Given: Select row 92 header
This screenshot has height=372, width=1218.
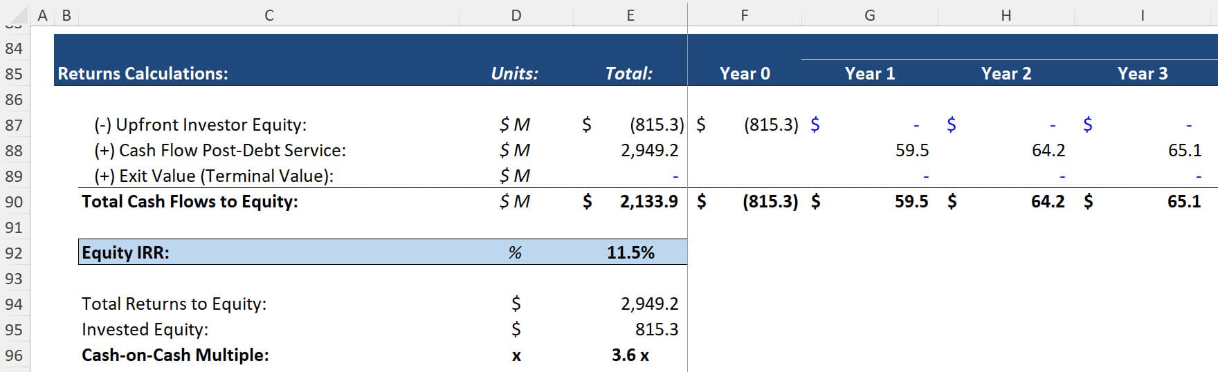Looking at the screenshot, I should 15,253.
